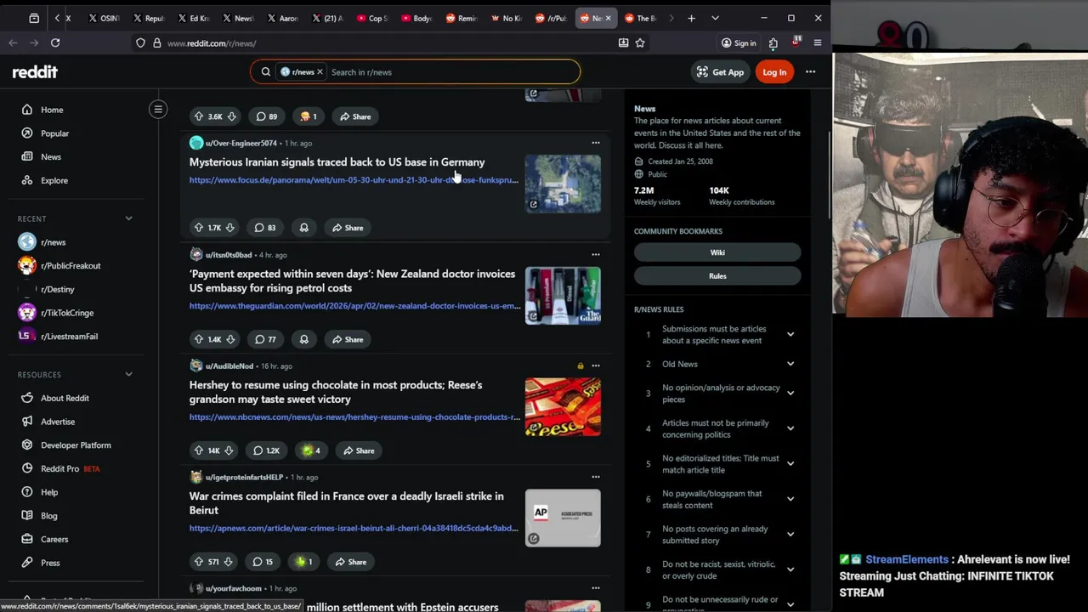Open the Reddit logo home link
1088x612 pixels.
point(35,72)
